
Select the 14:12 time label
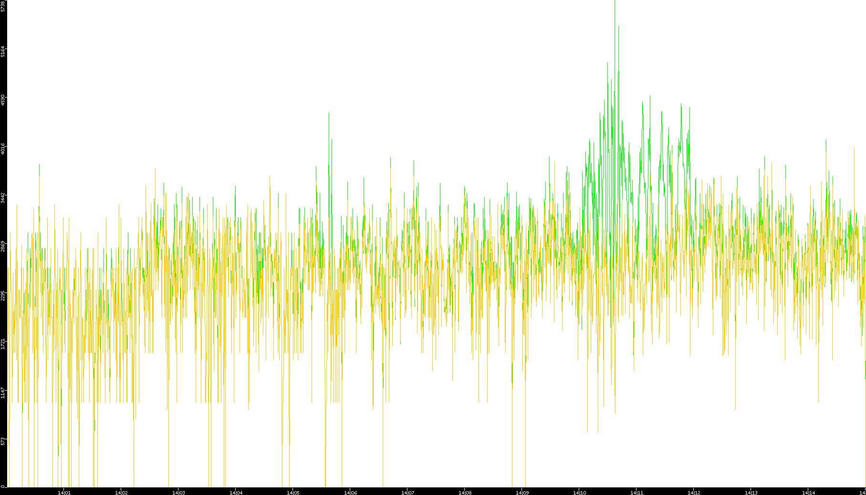point(694,493)
